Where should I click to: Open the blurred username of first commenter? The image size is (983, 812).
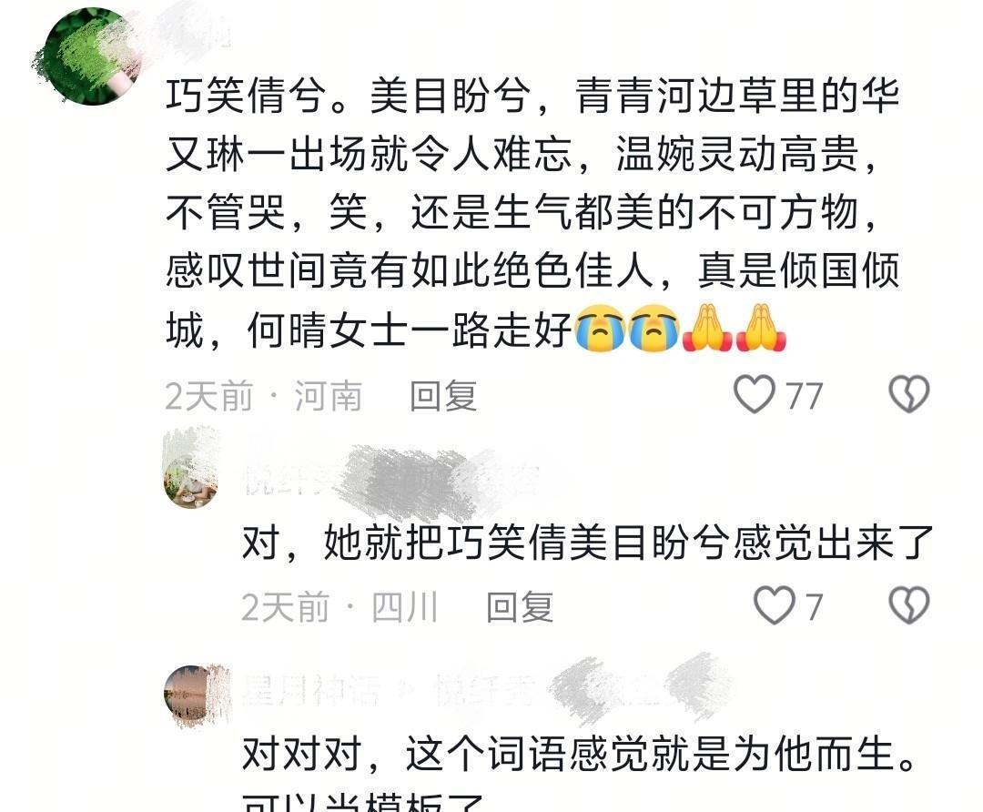(188, 30)
